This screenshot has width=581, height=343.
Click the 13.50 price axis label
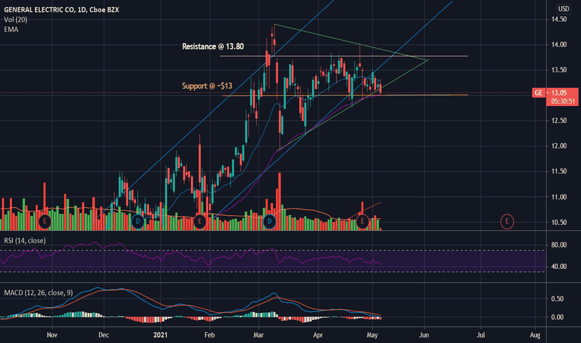[x=559, y=70]
